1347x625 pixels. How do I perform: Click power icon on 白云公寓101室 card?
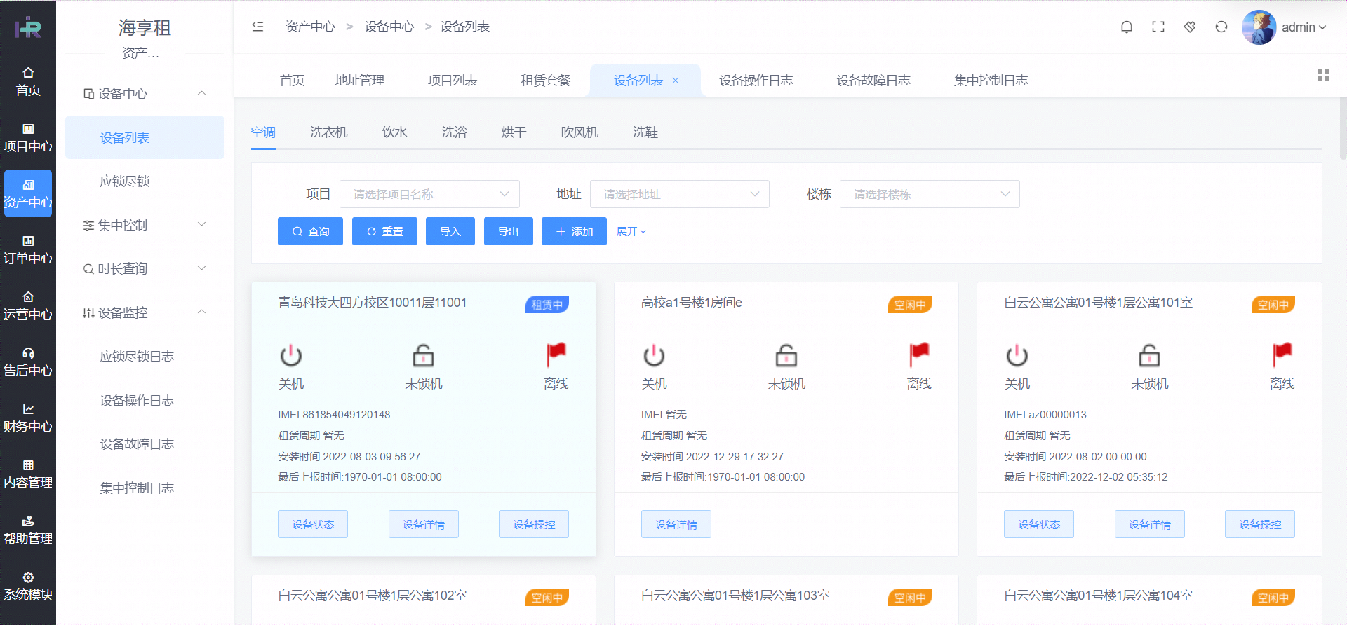1017,355
